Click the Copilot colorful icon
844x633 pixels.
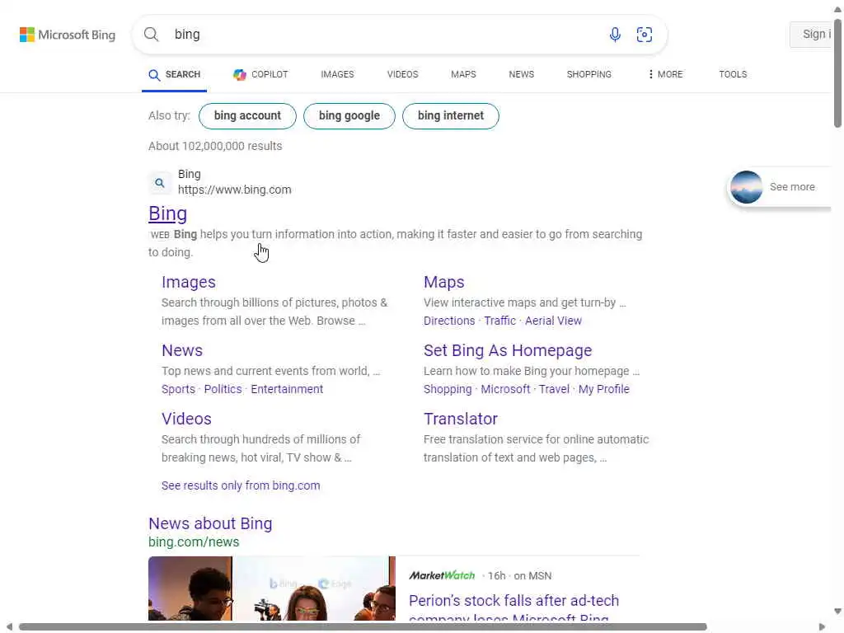240,74
